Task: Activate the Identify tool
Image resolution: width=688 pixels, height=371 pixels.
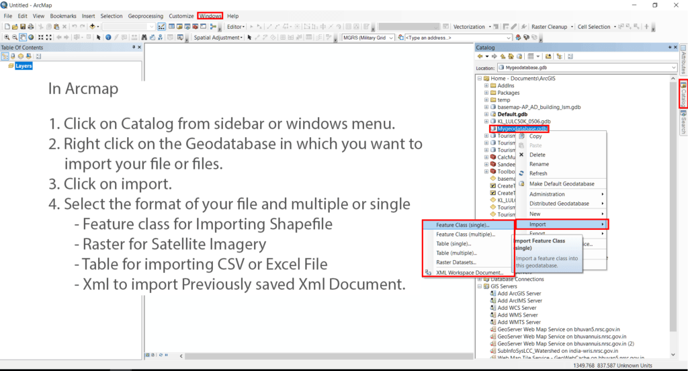Action: 108,38
